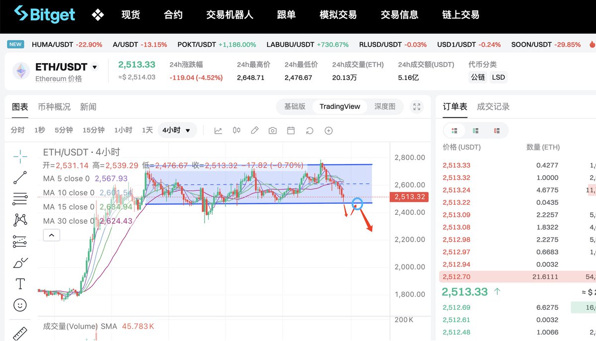The image size is (596, 341).
Task: Click the fire hot icon in ticker
Action: (592, 44)
